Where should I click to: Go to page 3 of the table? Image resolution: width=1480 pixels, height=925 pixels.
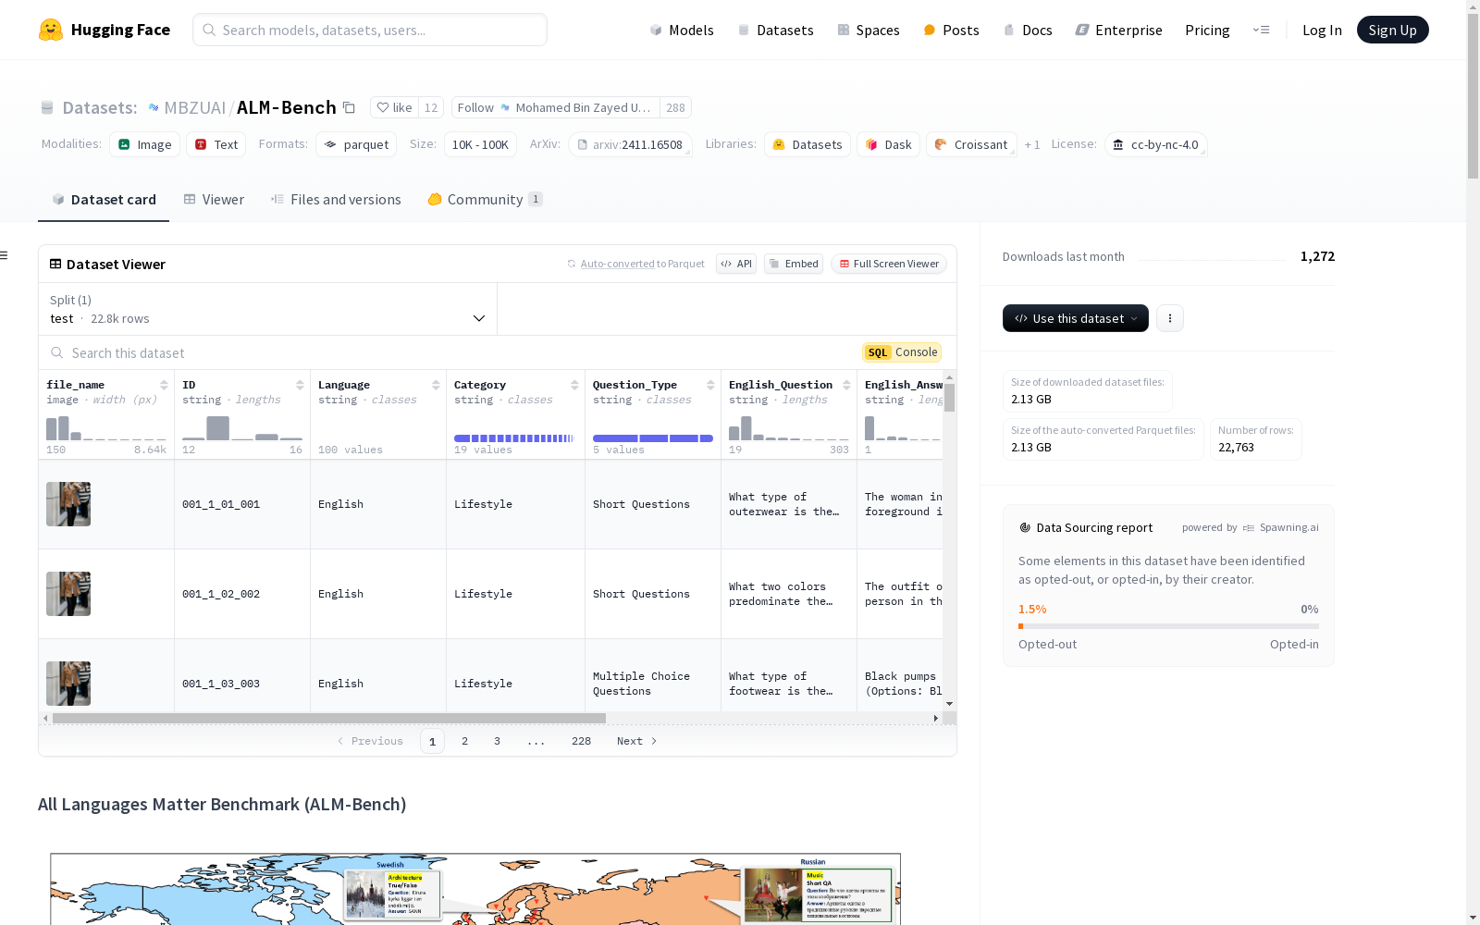click(497, 741)
